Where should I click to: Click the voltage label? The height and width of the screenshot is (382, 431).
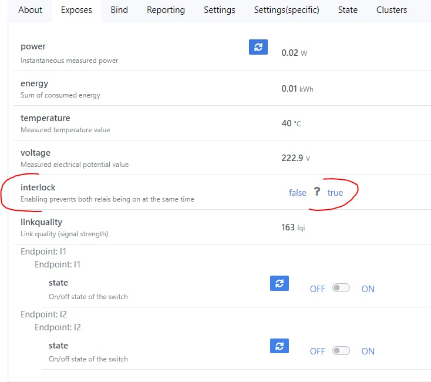[x=35, y=153]
